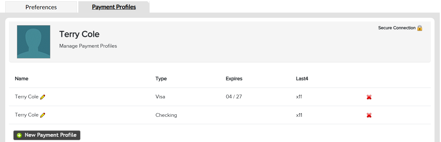441x142 pixels.
Task: Click the Name column header
Action: (x=22, y=79)
